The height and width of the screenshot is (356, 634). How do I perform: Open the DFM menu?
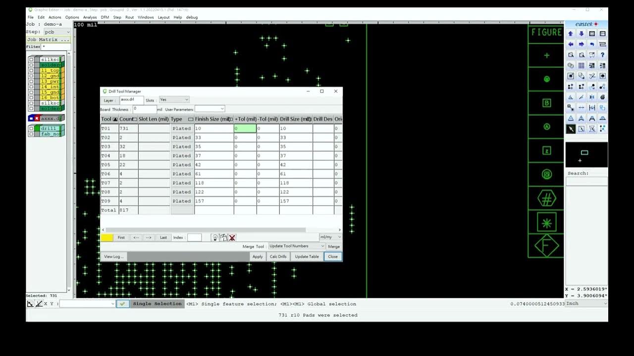[105, 17]
